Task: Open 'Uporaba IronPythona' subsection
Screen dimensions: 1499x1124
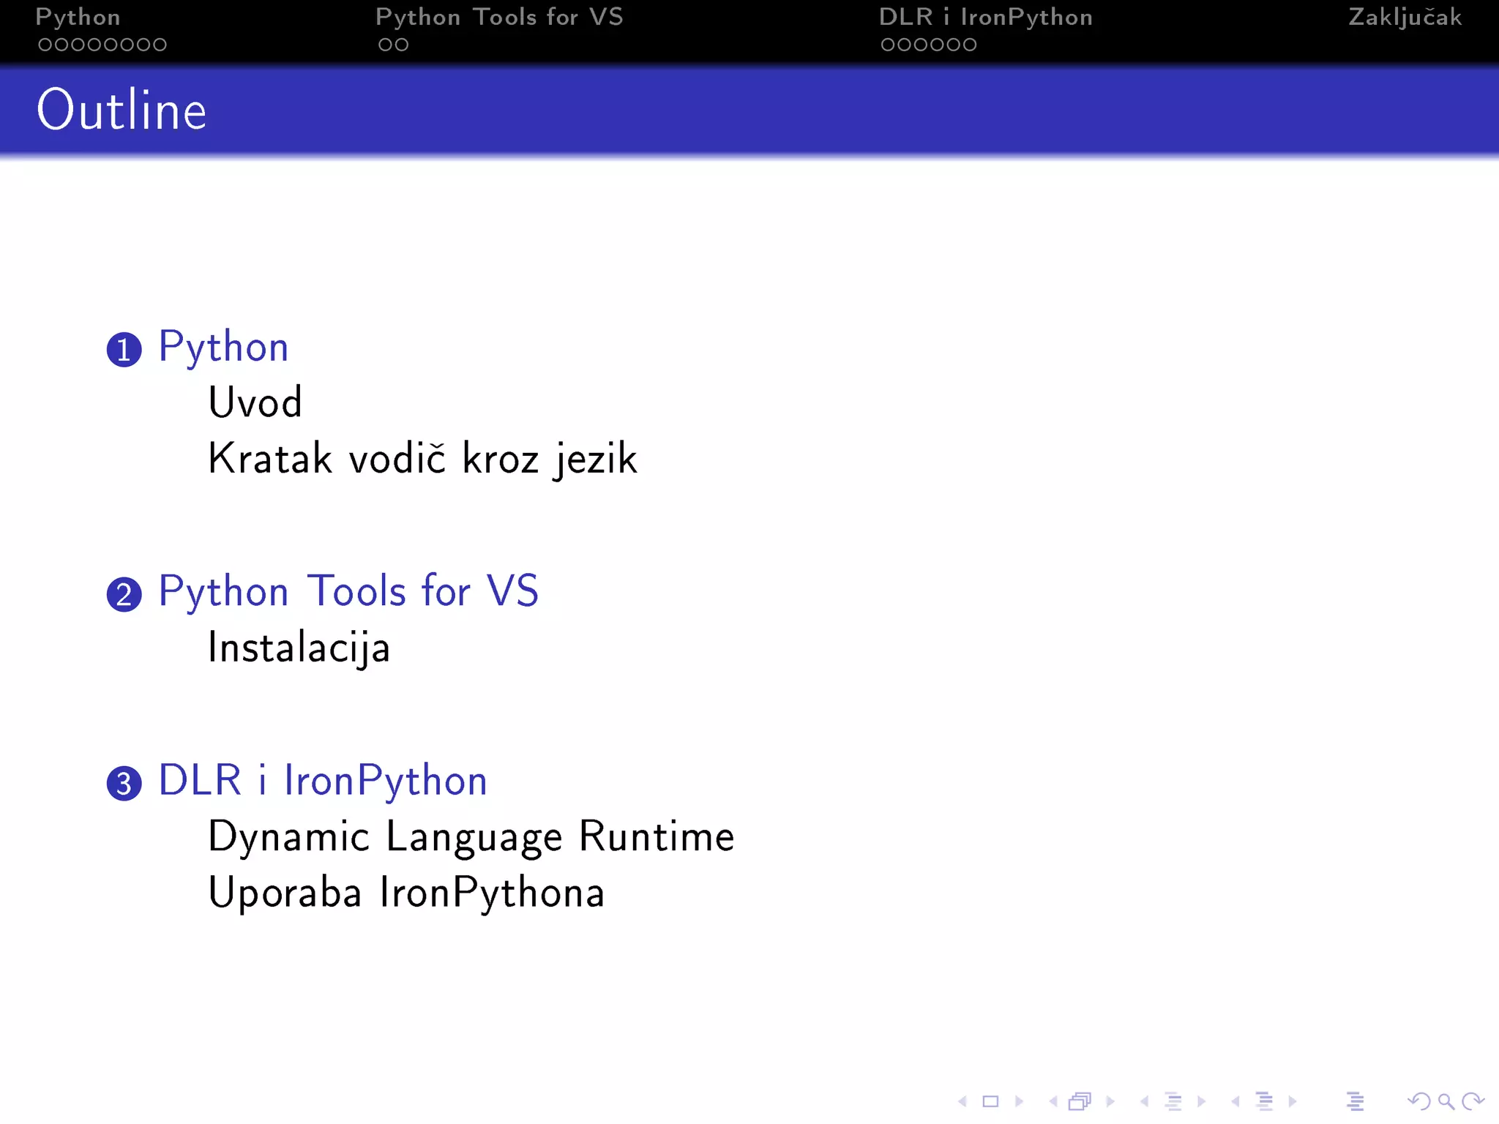Action: click(x=407, y=893)
